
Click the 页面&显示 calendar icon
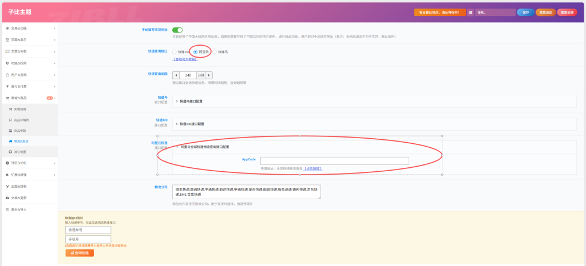(x=7, y=40)
